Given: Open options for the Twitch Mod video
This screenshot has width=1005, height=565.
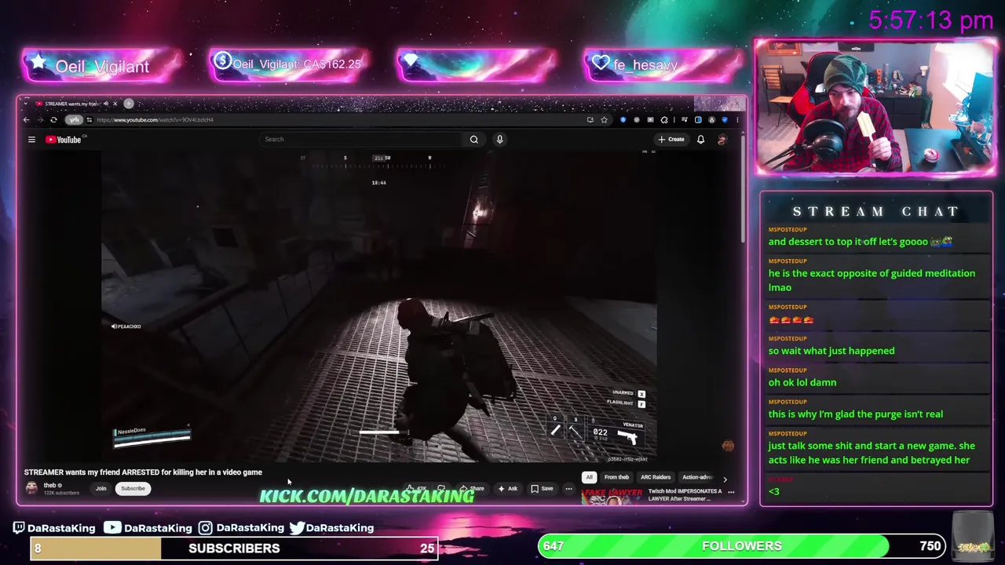Looking at the screenshot, I should coord(731,492).
